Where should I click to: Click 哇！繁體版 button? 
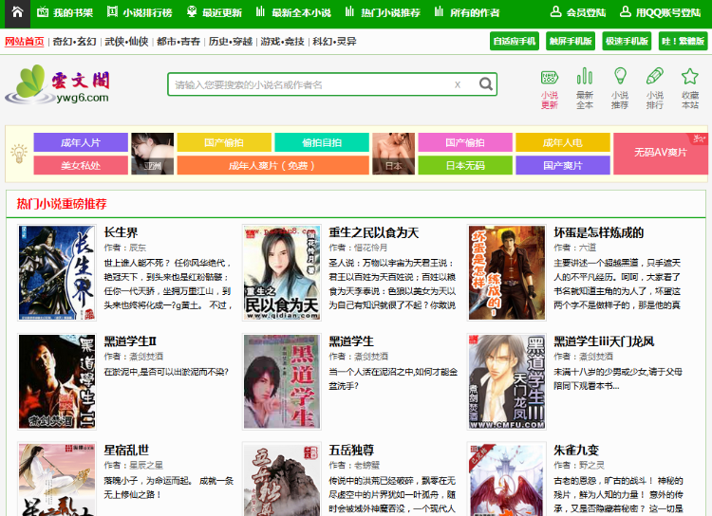click(x=683, y=42)
